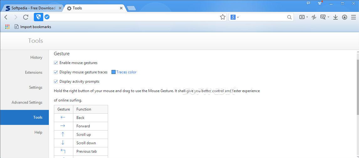The width and height of the screenshot is (359, 158).
Task: Click the magnifier search icon
Action: [289, 17]
